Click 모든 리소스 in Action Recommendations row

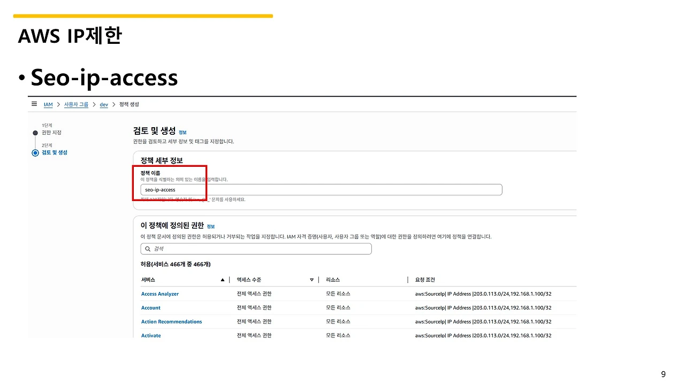point(338,322)
